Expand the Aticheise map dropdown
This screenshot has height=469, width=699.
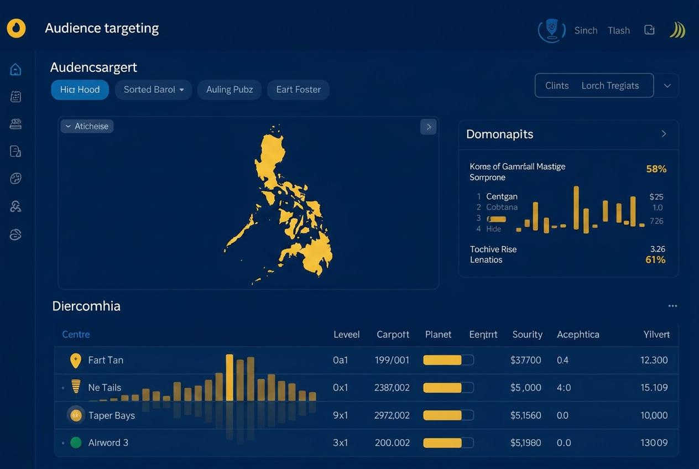[87, 126]
